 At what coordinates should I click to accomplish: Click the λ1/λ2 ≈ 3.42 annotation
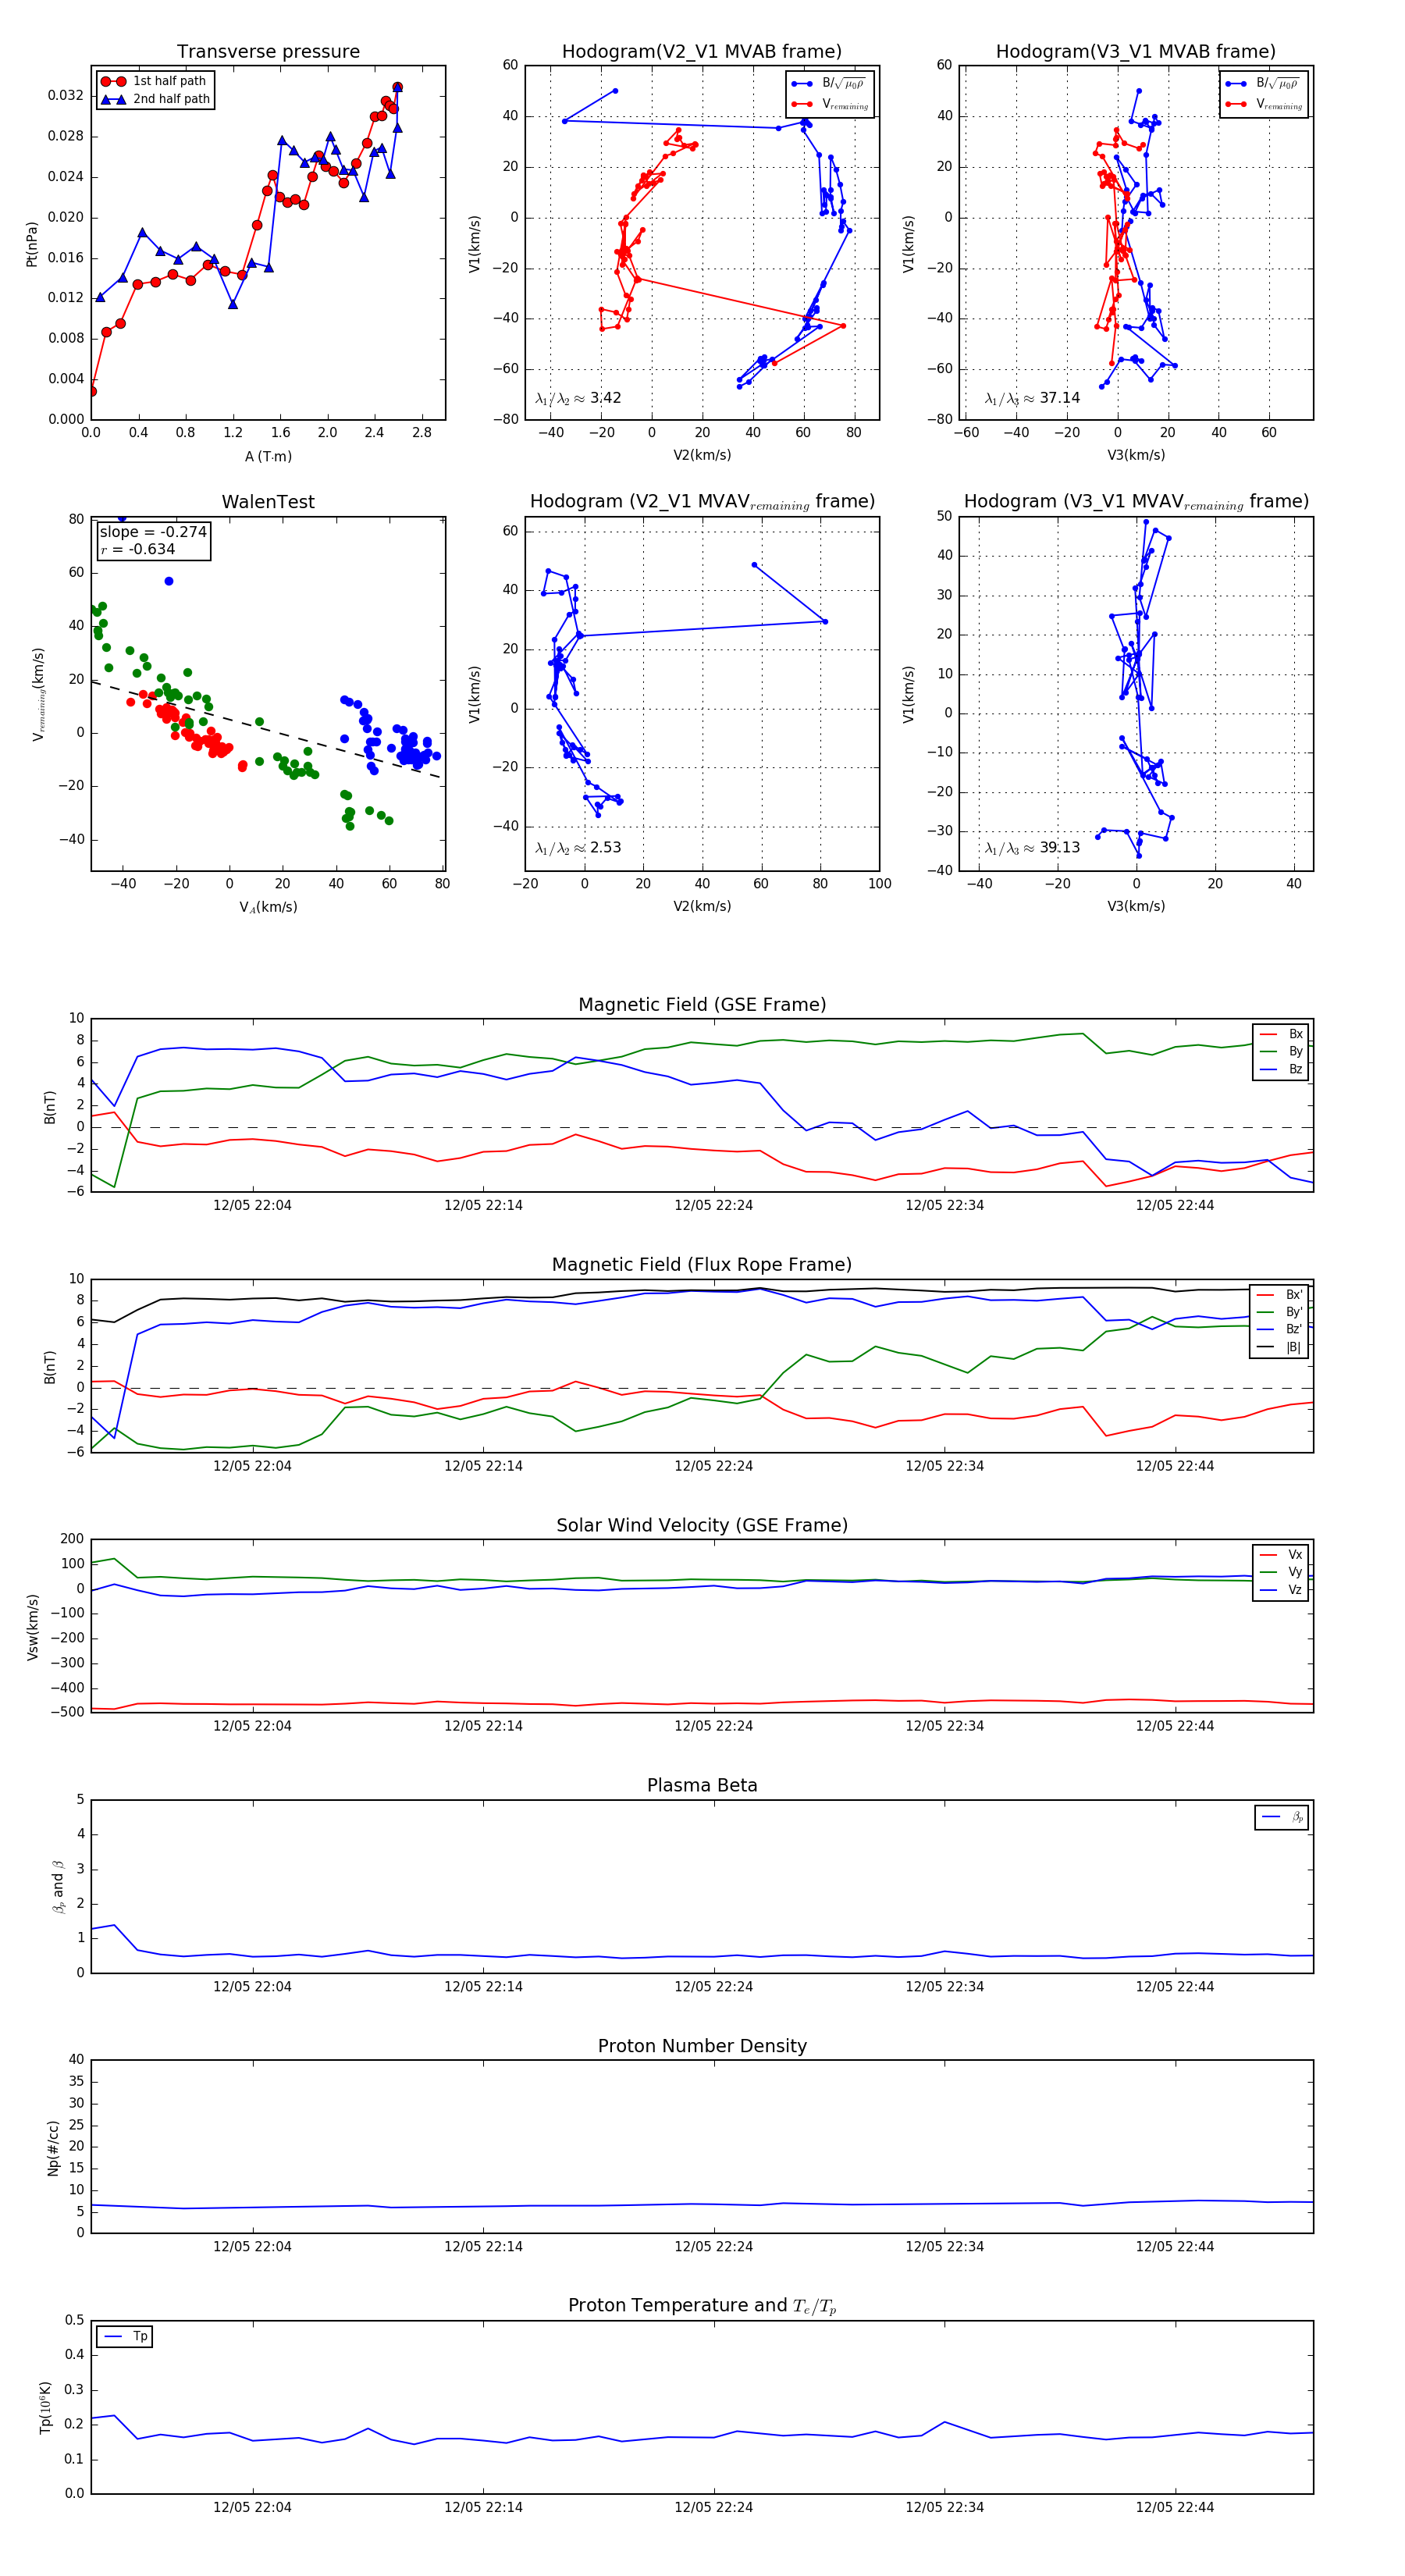578,398
